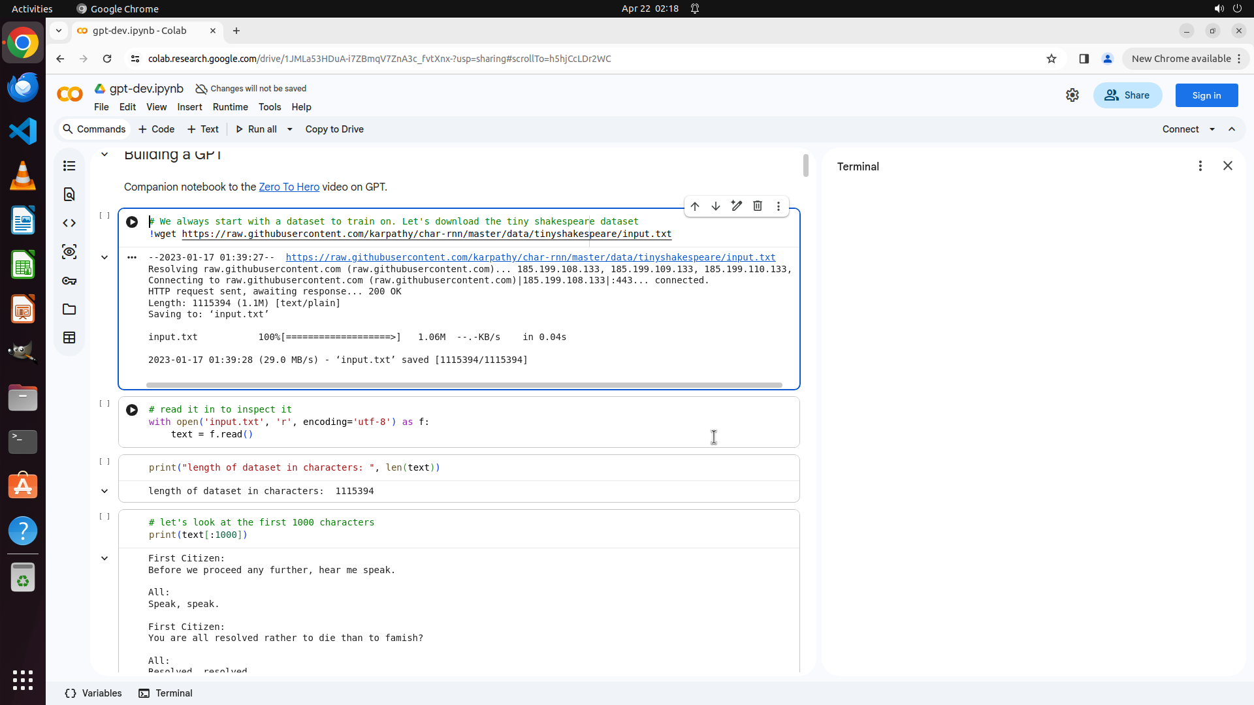
Task: Toggle the header visibility chevron
Action: click(1232, 129)
